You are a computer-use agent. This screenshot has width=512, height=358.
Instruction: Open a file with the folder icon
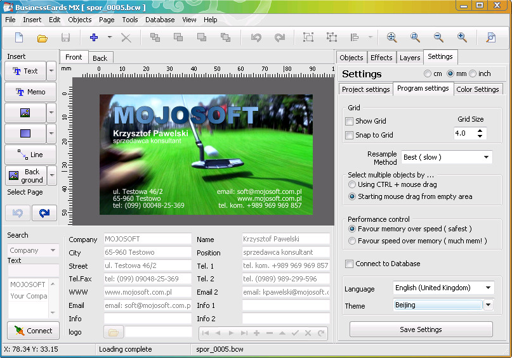[x=42, y=38]
